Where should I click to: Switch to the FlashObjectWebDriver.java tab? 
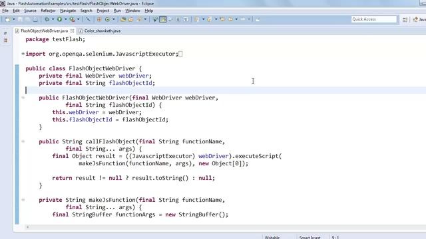[x=44, y=31]
